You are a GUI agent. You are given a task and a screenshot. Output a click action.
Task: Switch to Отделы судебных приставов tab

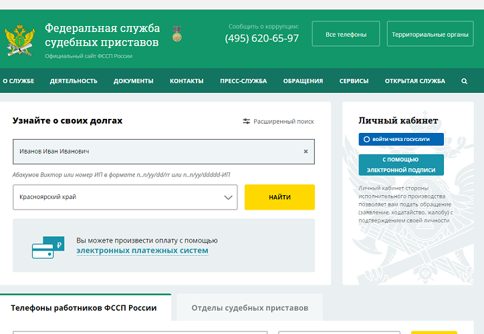coord(250,308)
